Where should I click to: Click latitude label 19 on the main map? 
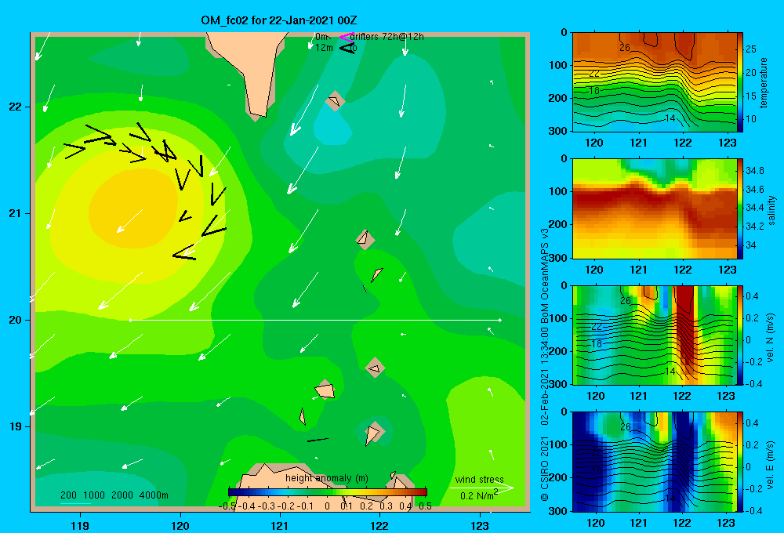15,426
